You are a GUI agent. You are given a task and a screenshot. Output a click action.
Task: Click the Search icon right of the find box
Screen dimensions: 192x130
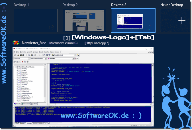[x=78, y=55]
